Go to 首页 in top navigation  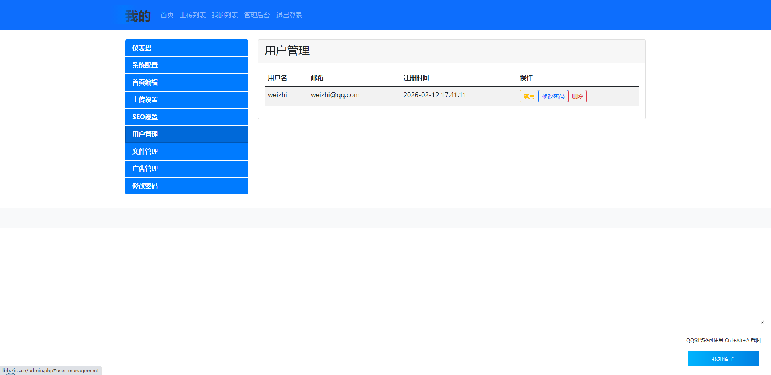167,15
